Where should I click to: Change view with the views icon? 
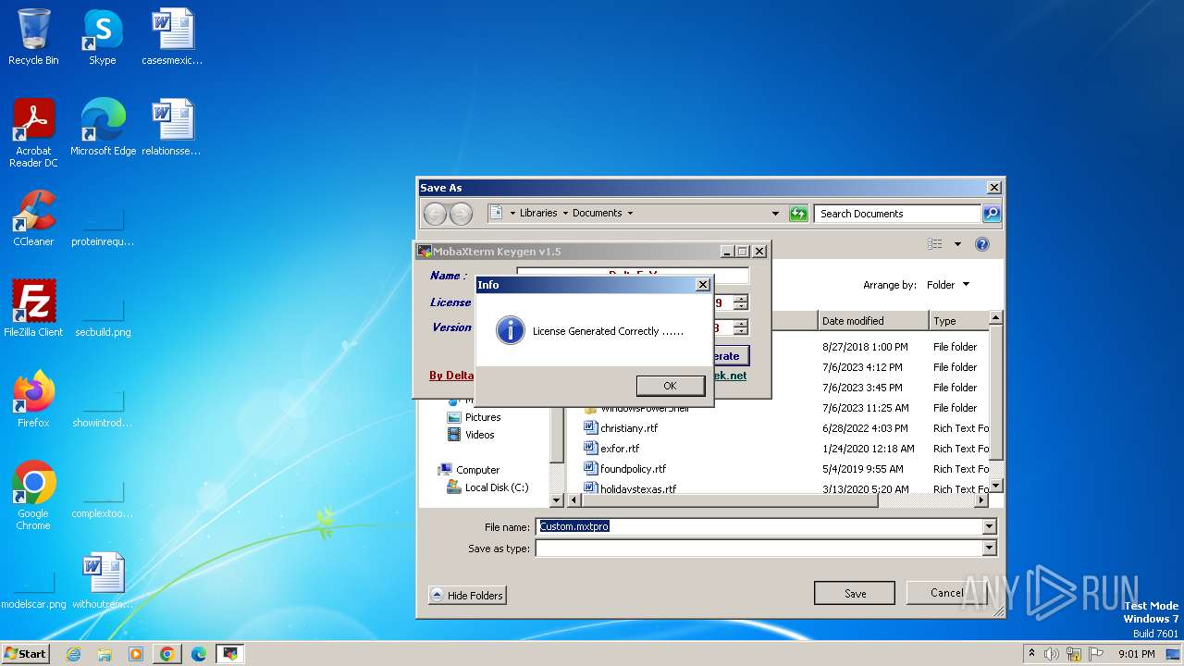(x=935, y=244)
